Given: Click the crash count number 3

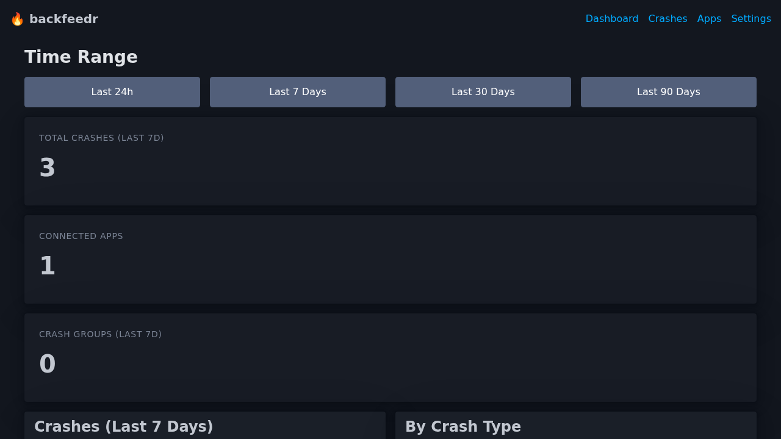Looking at the screenshot, I should click(x=47, y=168).
